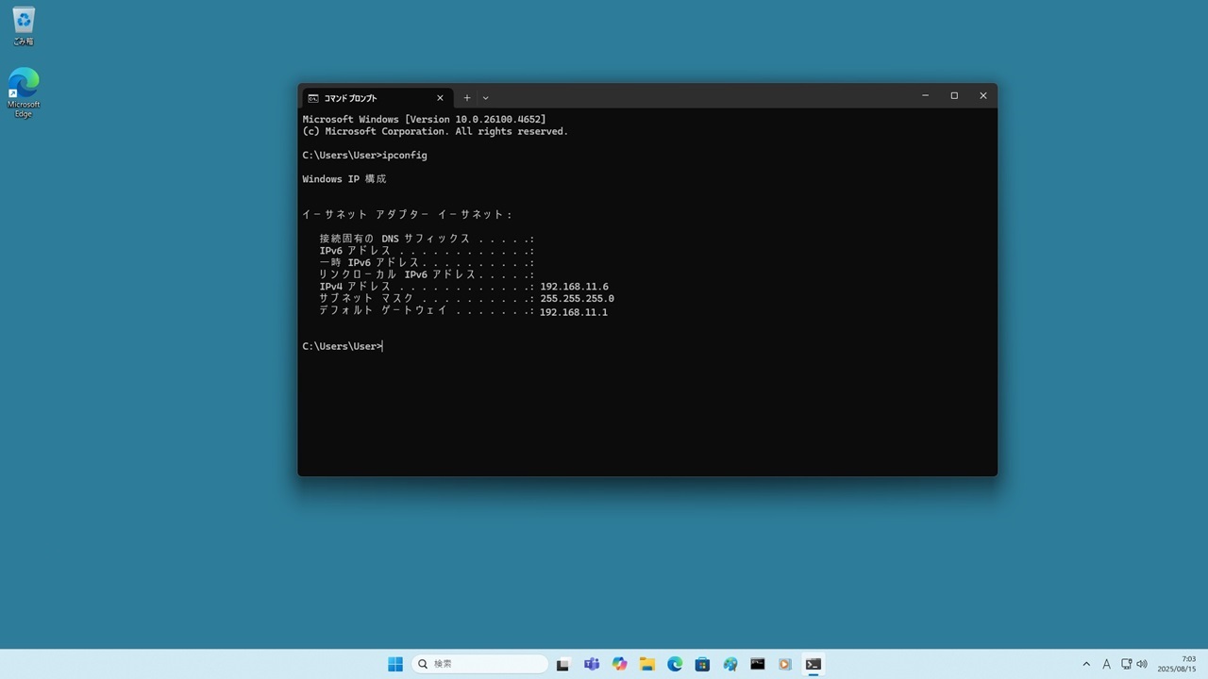Open the Recycle Bin desktop icon
The image size is (1208, 679).
(x=24, y=26)
